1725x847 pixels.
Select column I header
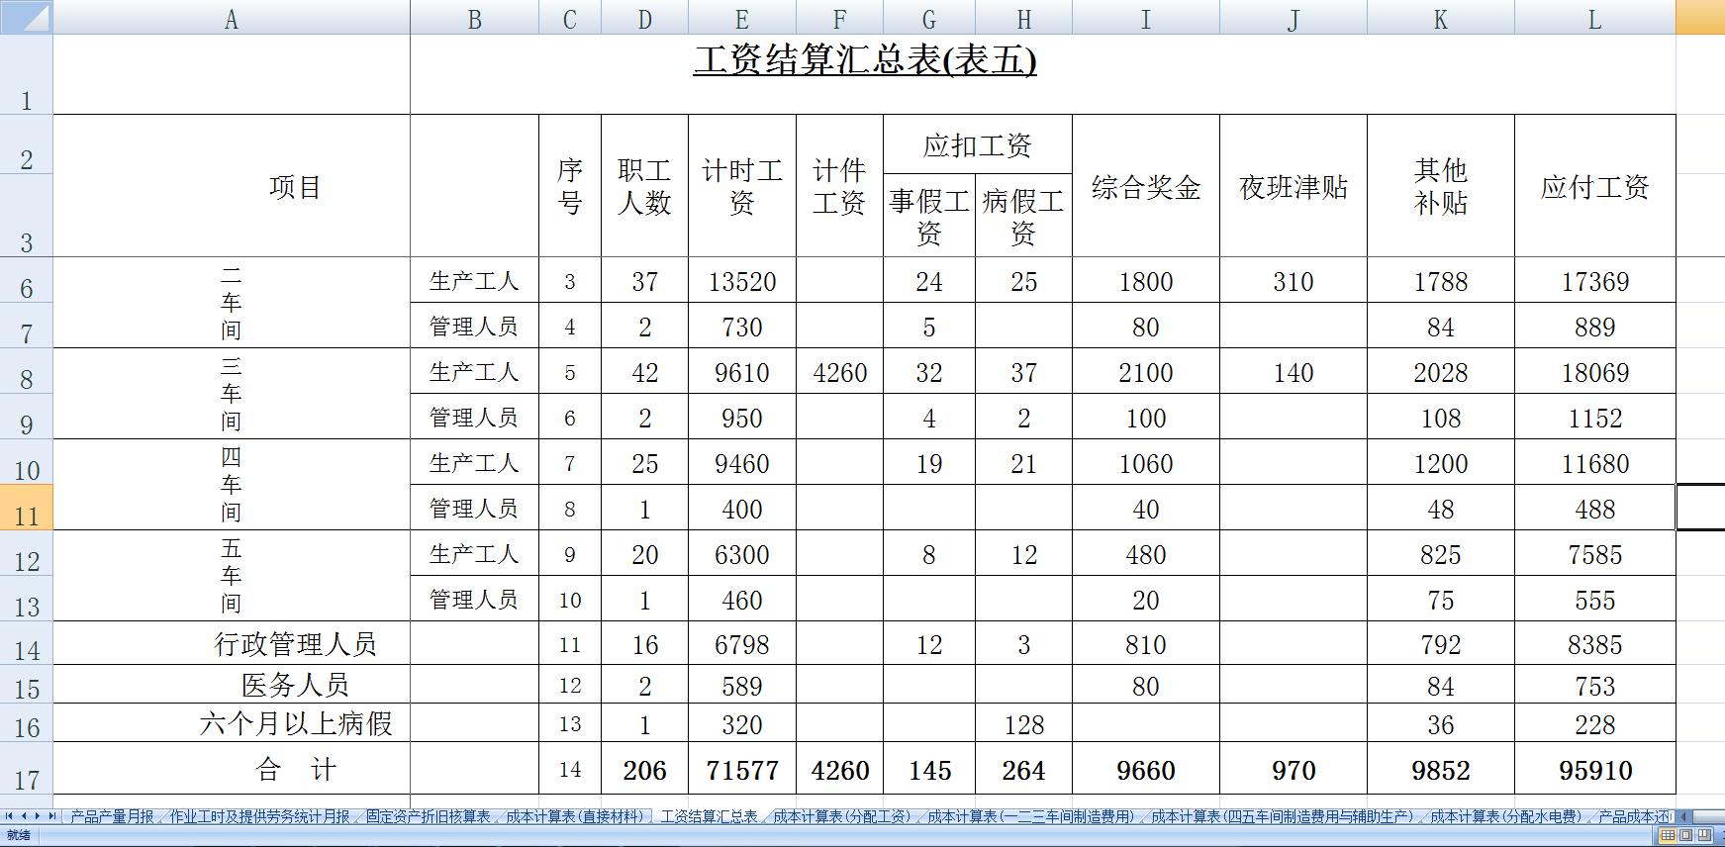(1146, 18)
